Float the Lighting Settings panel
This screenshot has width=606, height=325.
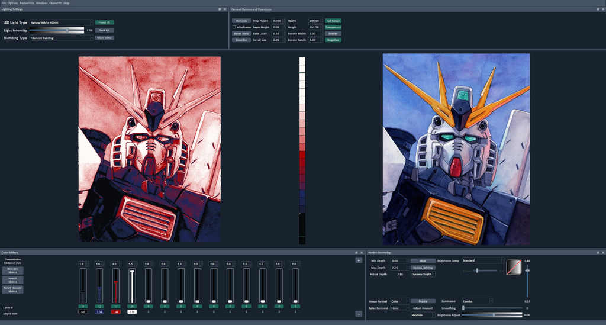point(220,9)
